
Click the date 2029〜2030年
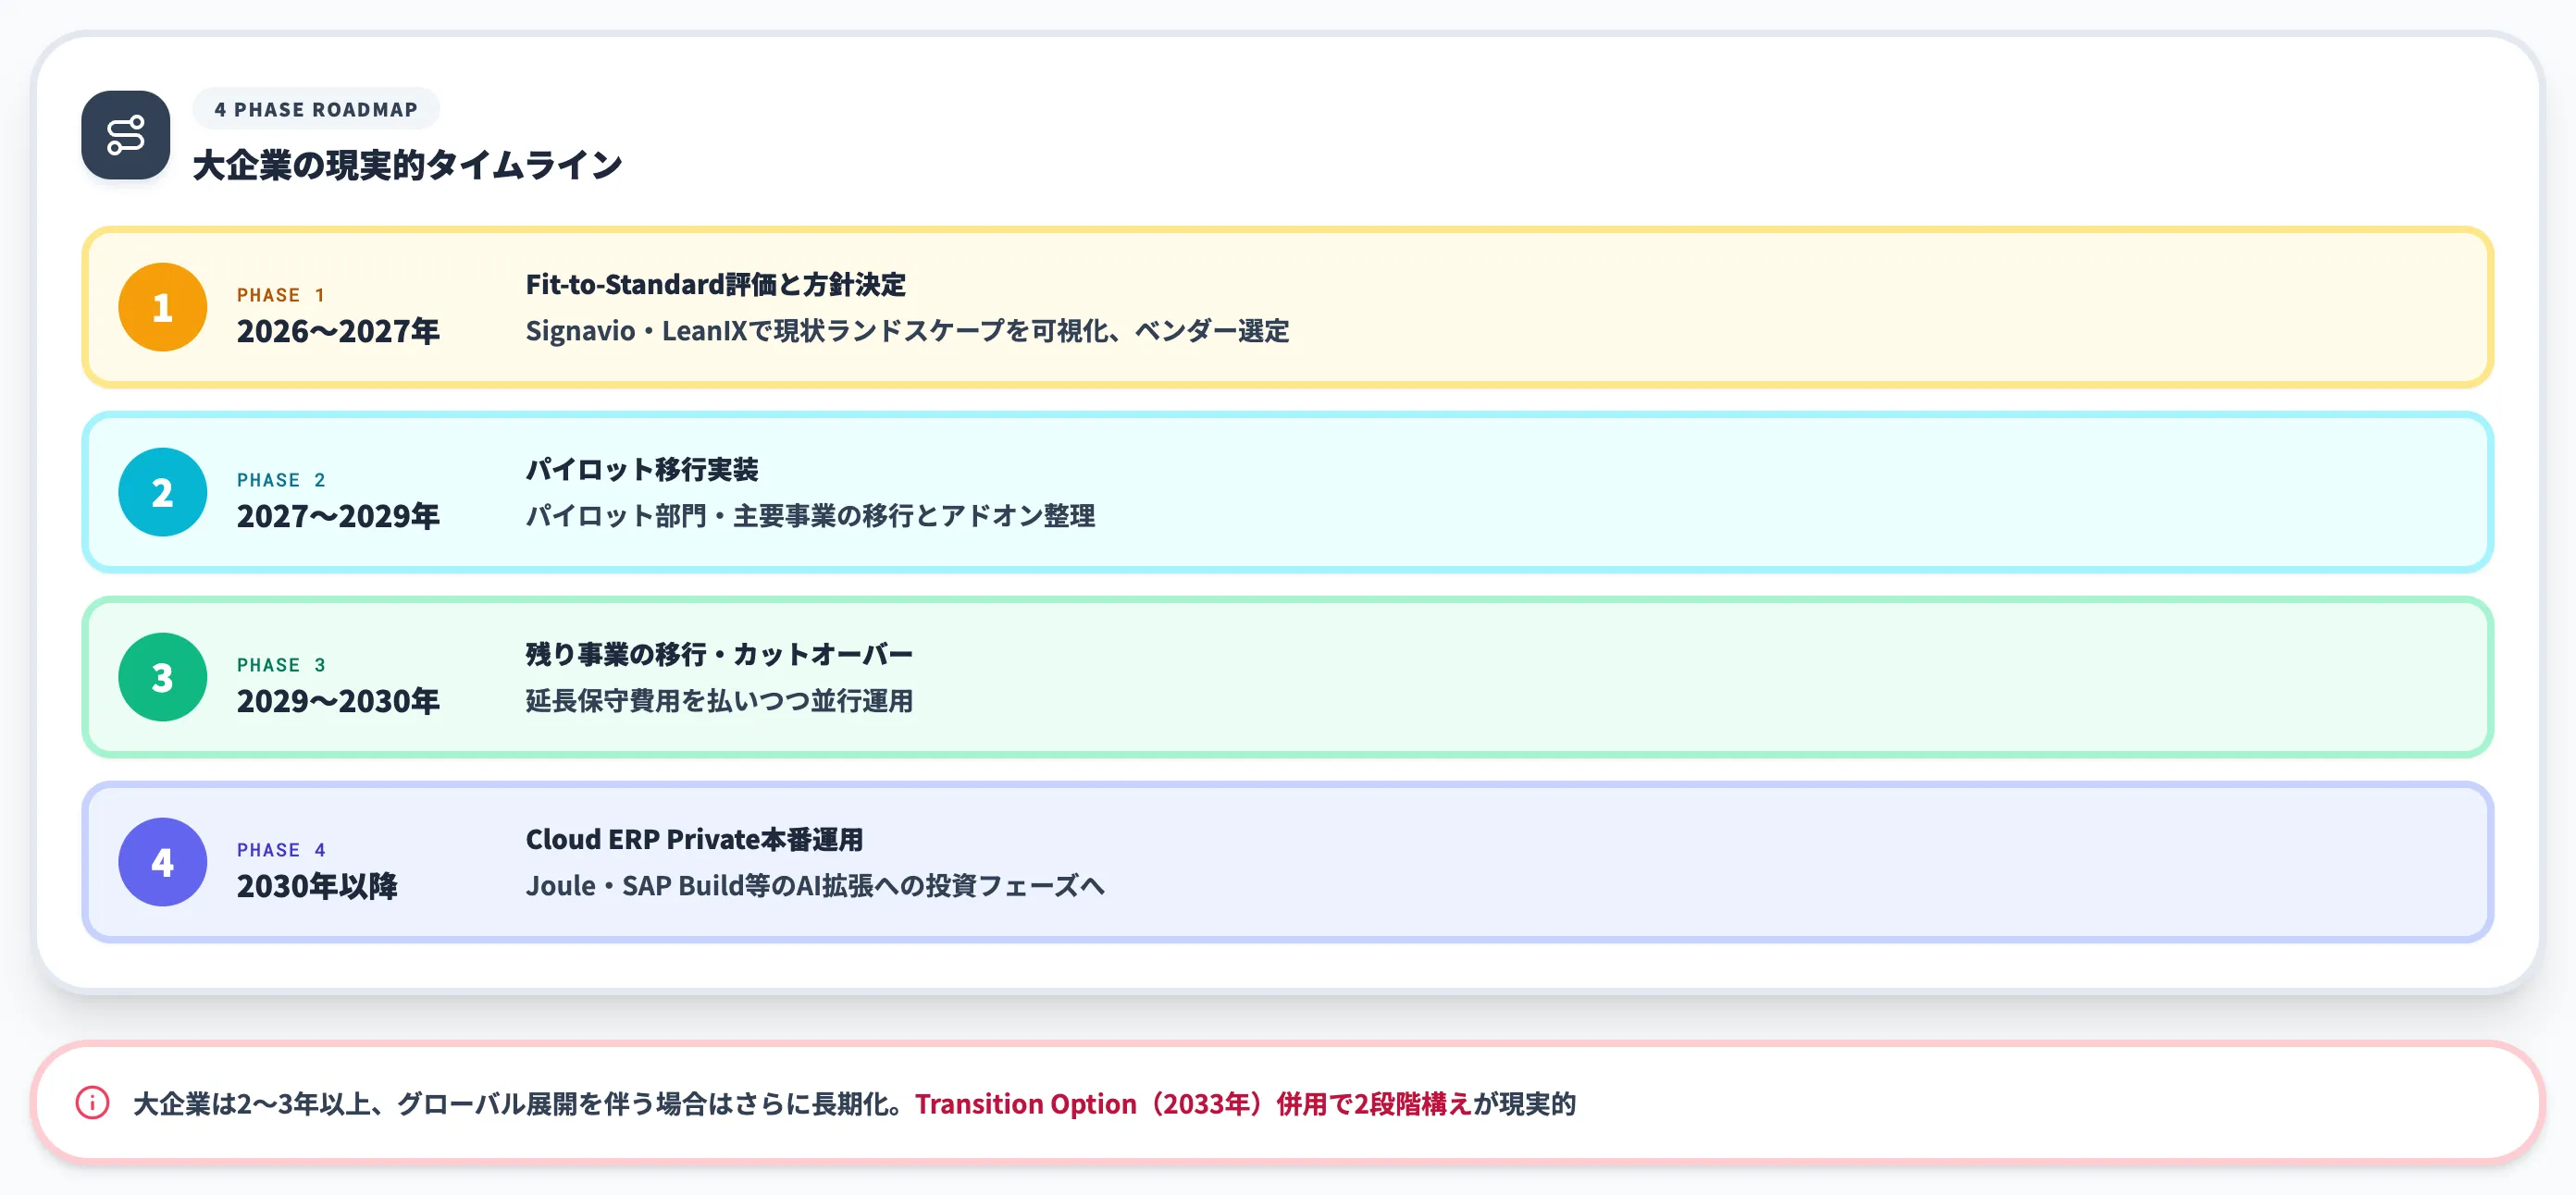pyautogui.click(x=338, y=701)
